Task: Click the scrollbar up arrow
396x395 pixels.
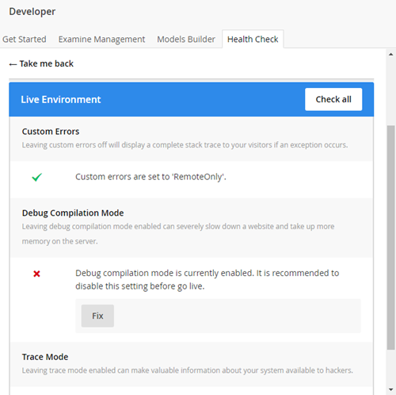Action: [391, 55]
